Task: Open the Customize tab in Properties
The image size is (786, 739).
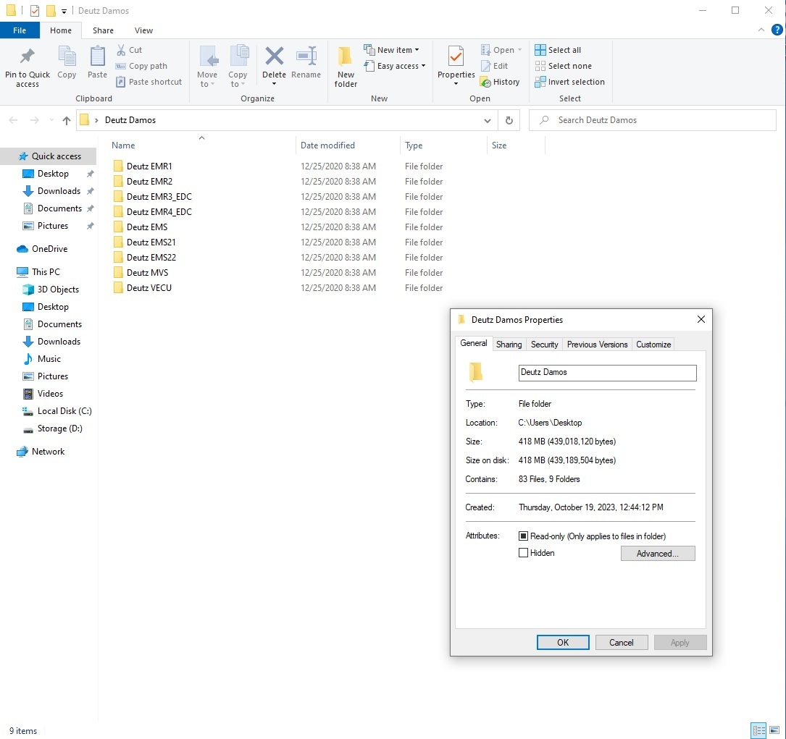Action: click(653, 345)
